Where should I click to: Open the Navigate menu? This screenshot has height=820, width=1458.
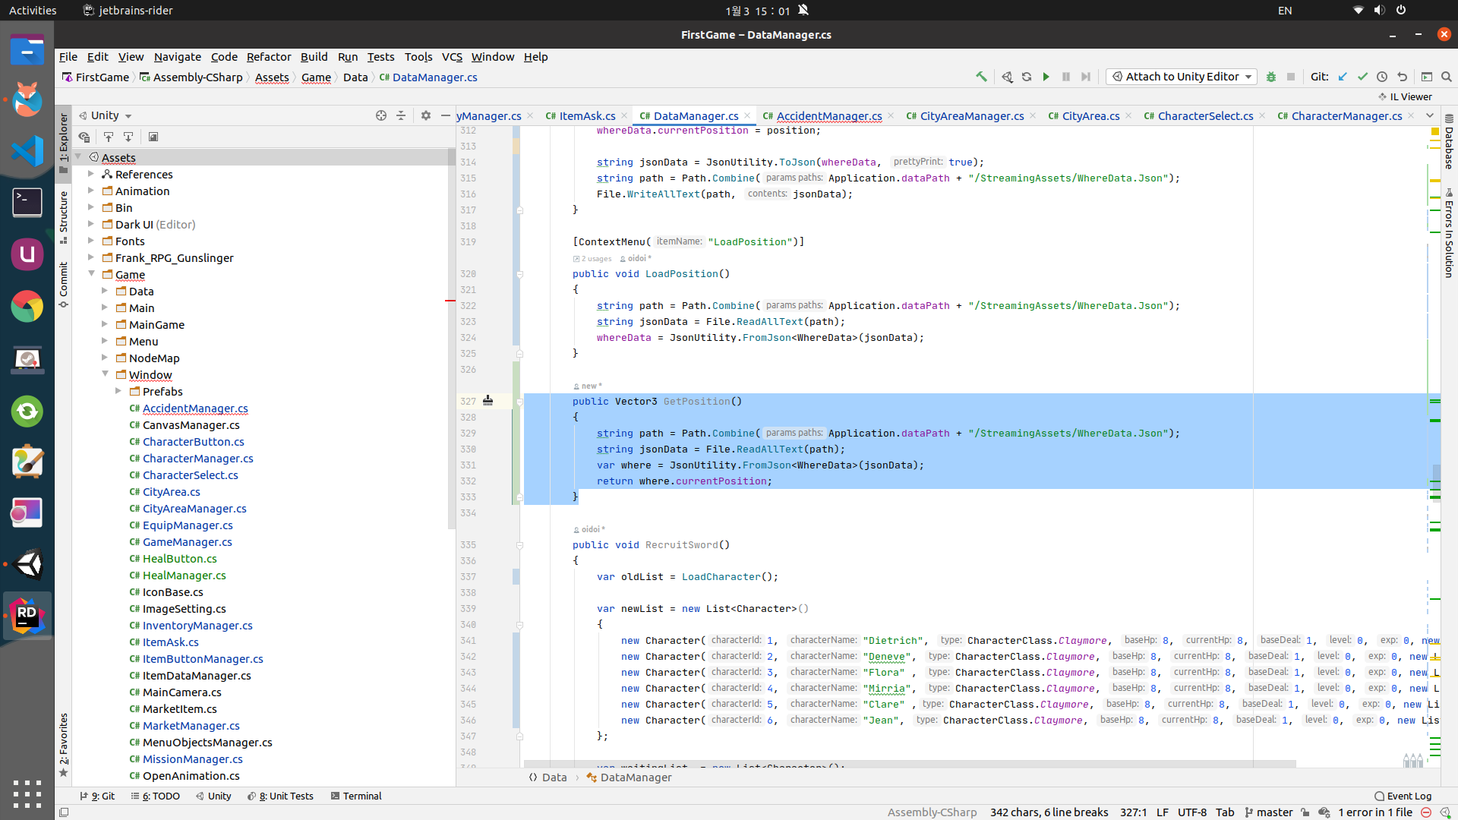(x=178, y=57)
